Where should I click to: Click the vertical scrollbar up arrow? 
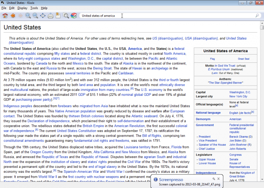click(x=262, y=23)
